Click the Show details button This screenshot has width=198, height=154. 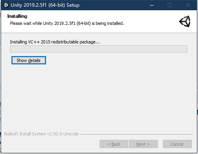[x=29, y=60]
